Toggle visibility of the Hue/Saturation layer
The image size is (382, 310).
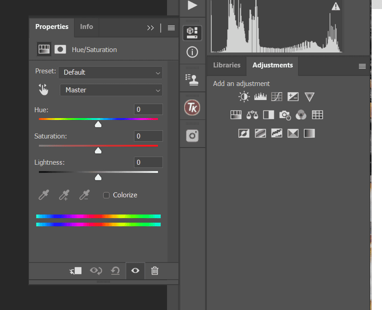click(135, 271)
